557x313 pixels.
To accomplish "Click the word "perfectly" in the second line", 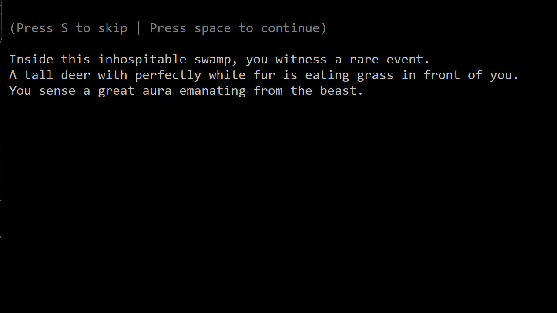I will (168, 75).
